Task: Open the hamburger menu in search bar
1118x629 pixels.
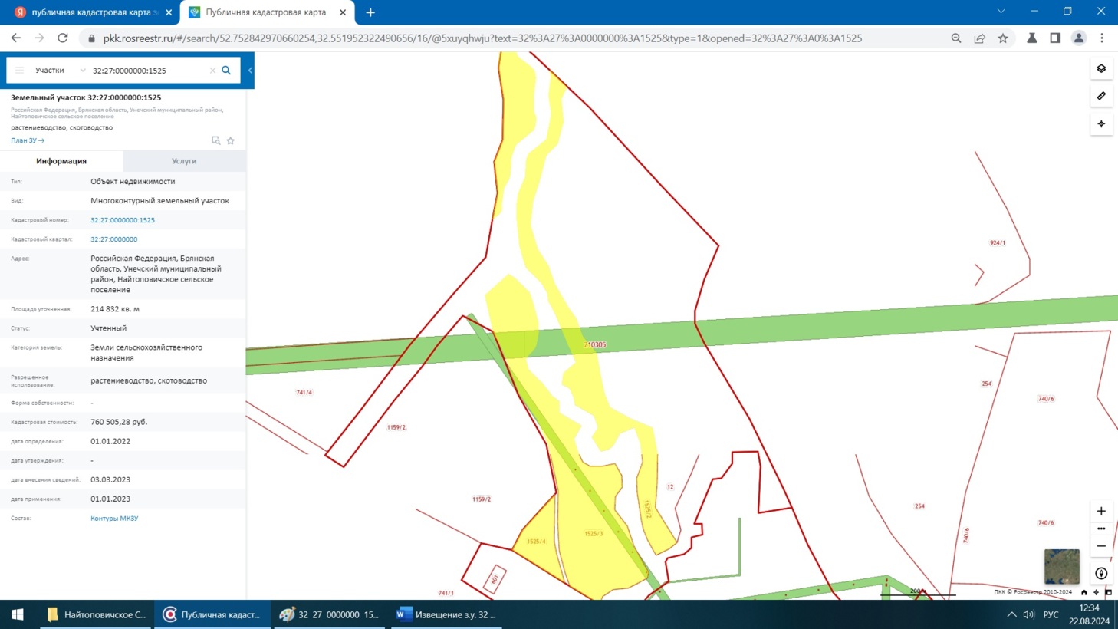Action: click(20, 71)
